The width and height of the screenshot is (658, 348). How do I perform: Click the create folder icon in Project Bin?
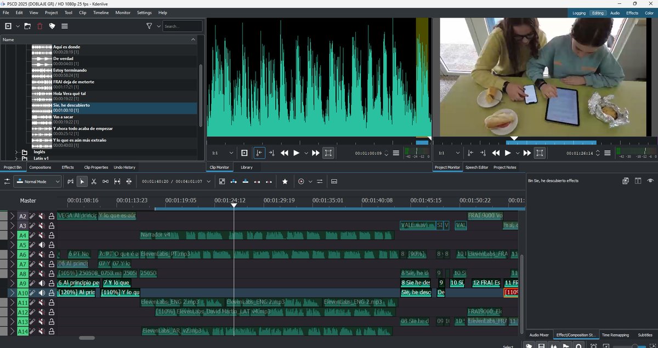point(27,26)
